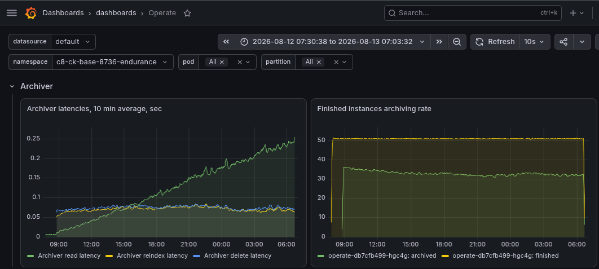Click the plus icon to add new
Viewport: 599px width, 269px height.
572,13
